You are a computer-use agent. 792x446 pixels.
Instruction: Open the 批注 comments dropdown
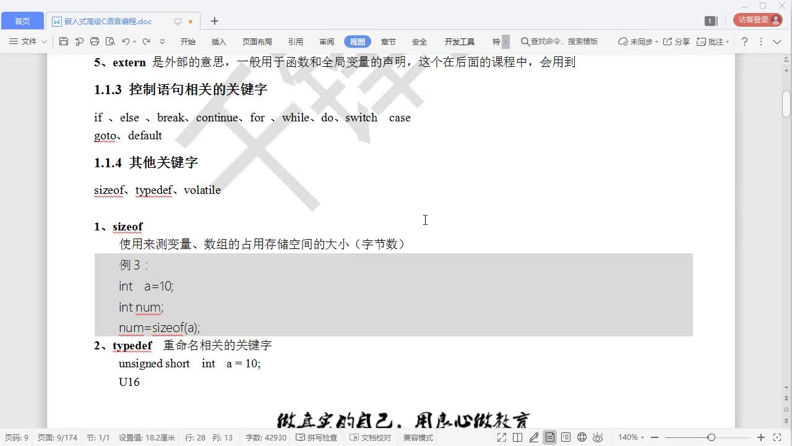click(x=713, y=42)
